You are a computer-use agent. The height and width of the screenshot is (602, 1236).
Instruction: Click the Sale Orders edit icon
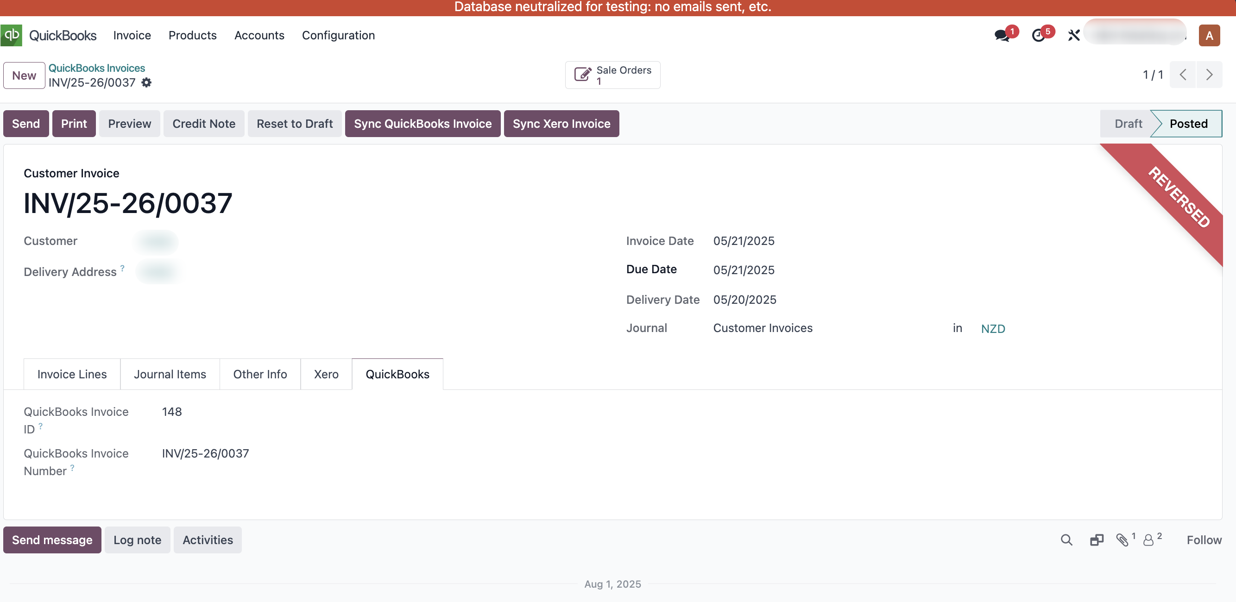point(582,75)
